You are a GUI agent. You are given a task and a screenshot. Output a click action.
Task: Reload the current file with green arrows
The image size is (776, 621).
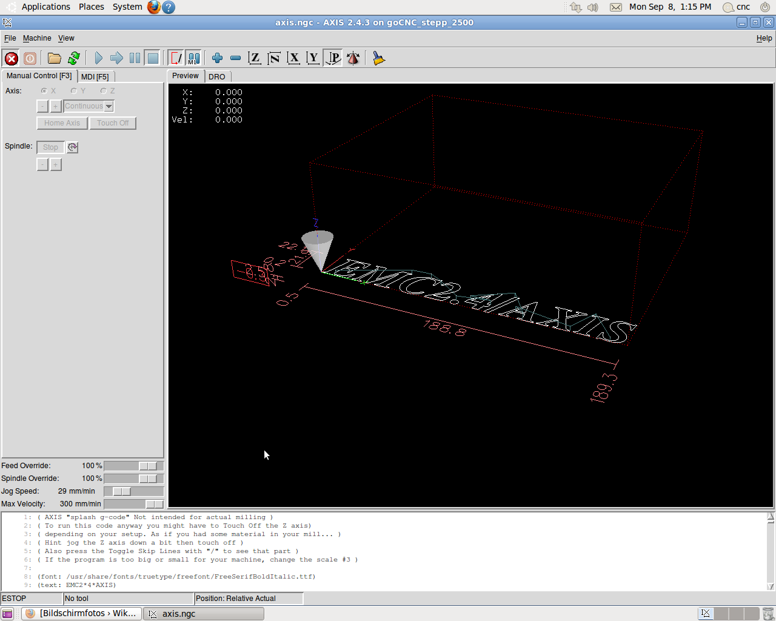click(x=74, y=58)
